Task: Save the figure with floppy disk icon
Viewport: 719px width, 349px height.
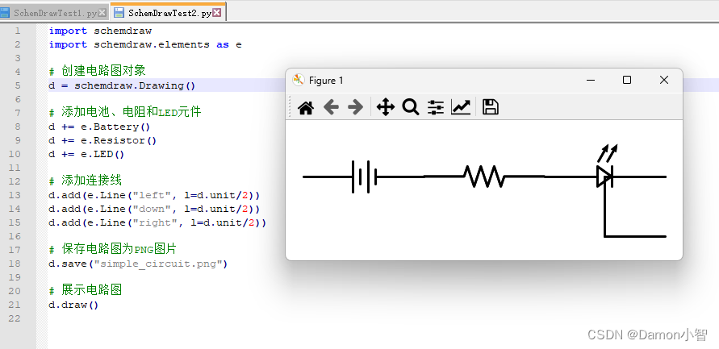Action: [x=490, y=108]
